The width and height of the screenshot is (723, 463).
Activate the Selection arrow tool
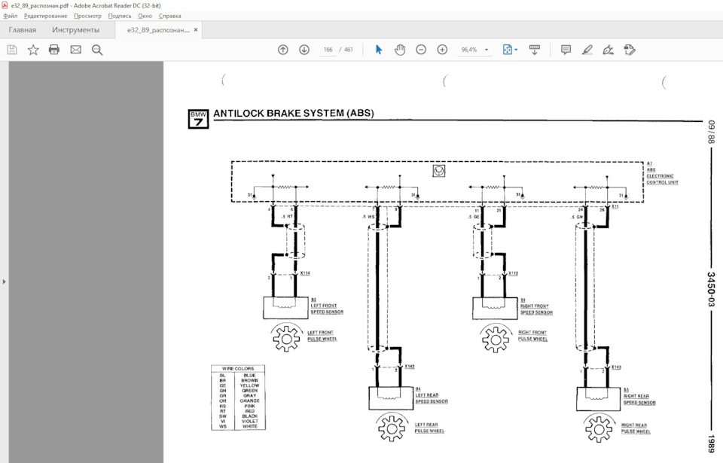pos(379,50)
